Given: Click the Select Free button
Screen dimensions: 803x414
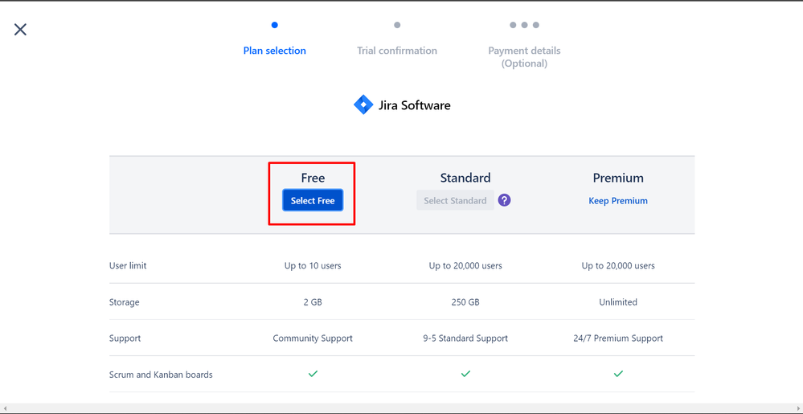Looking at the screenshot, I should [313, 200].
